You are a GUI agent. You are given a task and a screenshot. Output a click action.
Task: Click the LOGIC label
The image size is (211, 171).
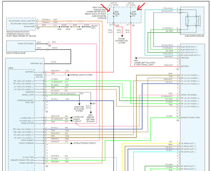click(x=11, y=68)
